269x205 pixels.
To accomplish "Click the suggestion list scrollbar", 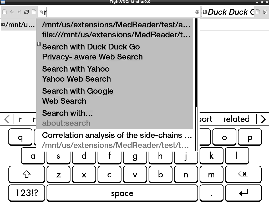I will pyautogui.click(x=196, y=63).
